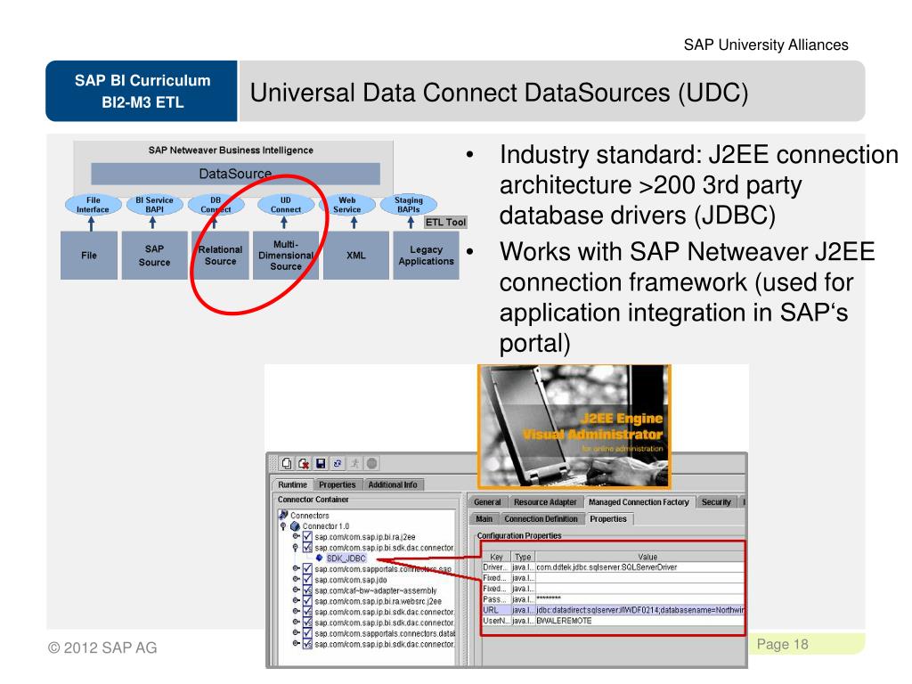Open the Resource Adapter tab
This screenshot has width=912, height=684.
coord(545,502)
